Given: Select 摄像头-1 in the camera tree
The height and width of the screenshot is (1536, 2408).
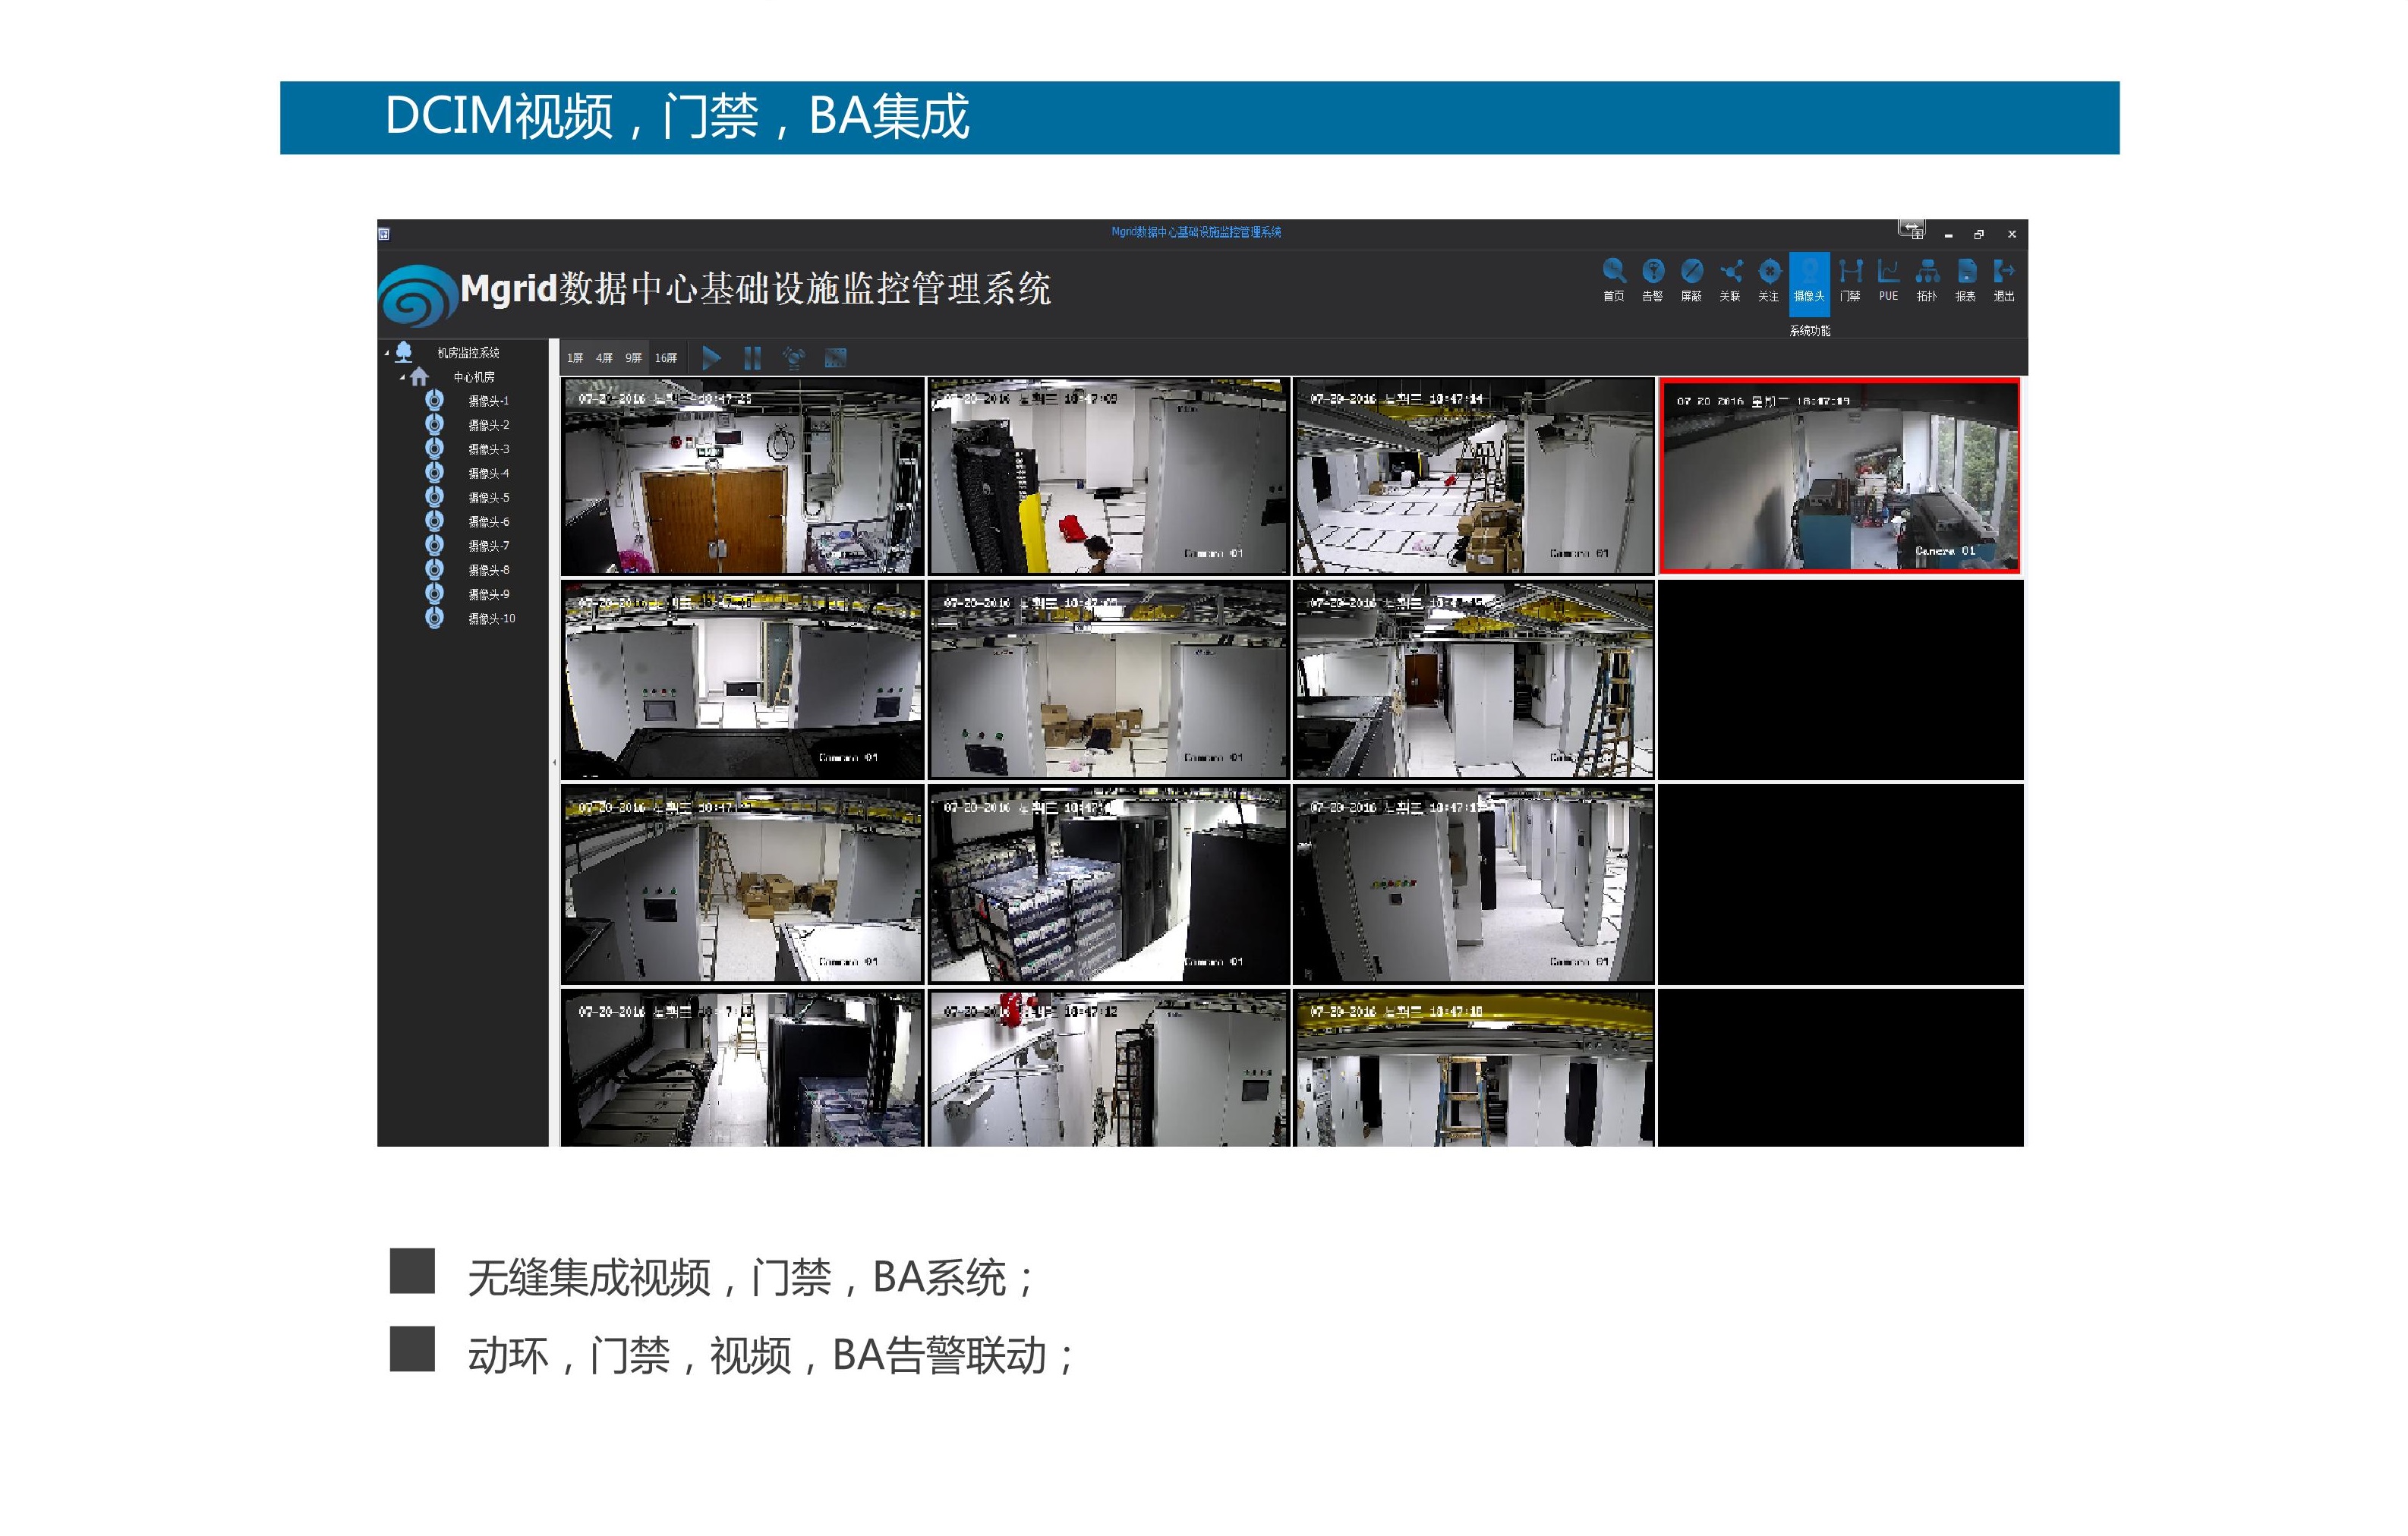Looking at the screenshot, I should pyautogui.click(x=489, y=401).
